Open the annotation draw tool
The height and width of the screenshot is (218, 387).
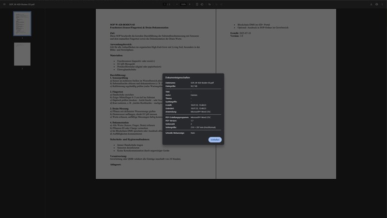(x=209, y=4)
